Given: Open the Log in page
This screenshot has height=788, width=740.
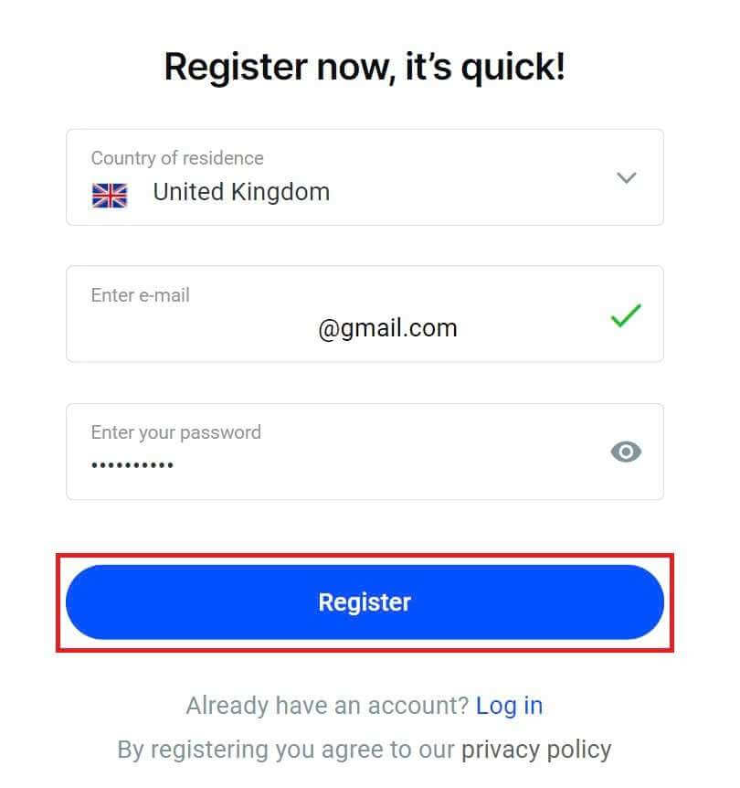Looking at the screenshot, I should (x=510, y=705).
